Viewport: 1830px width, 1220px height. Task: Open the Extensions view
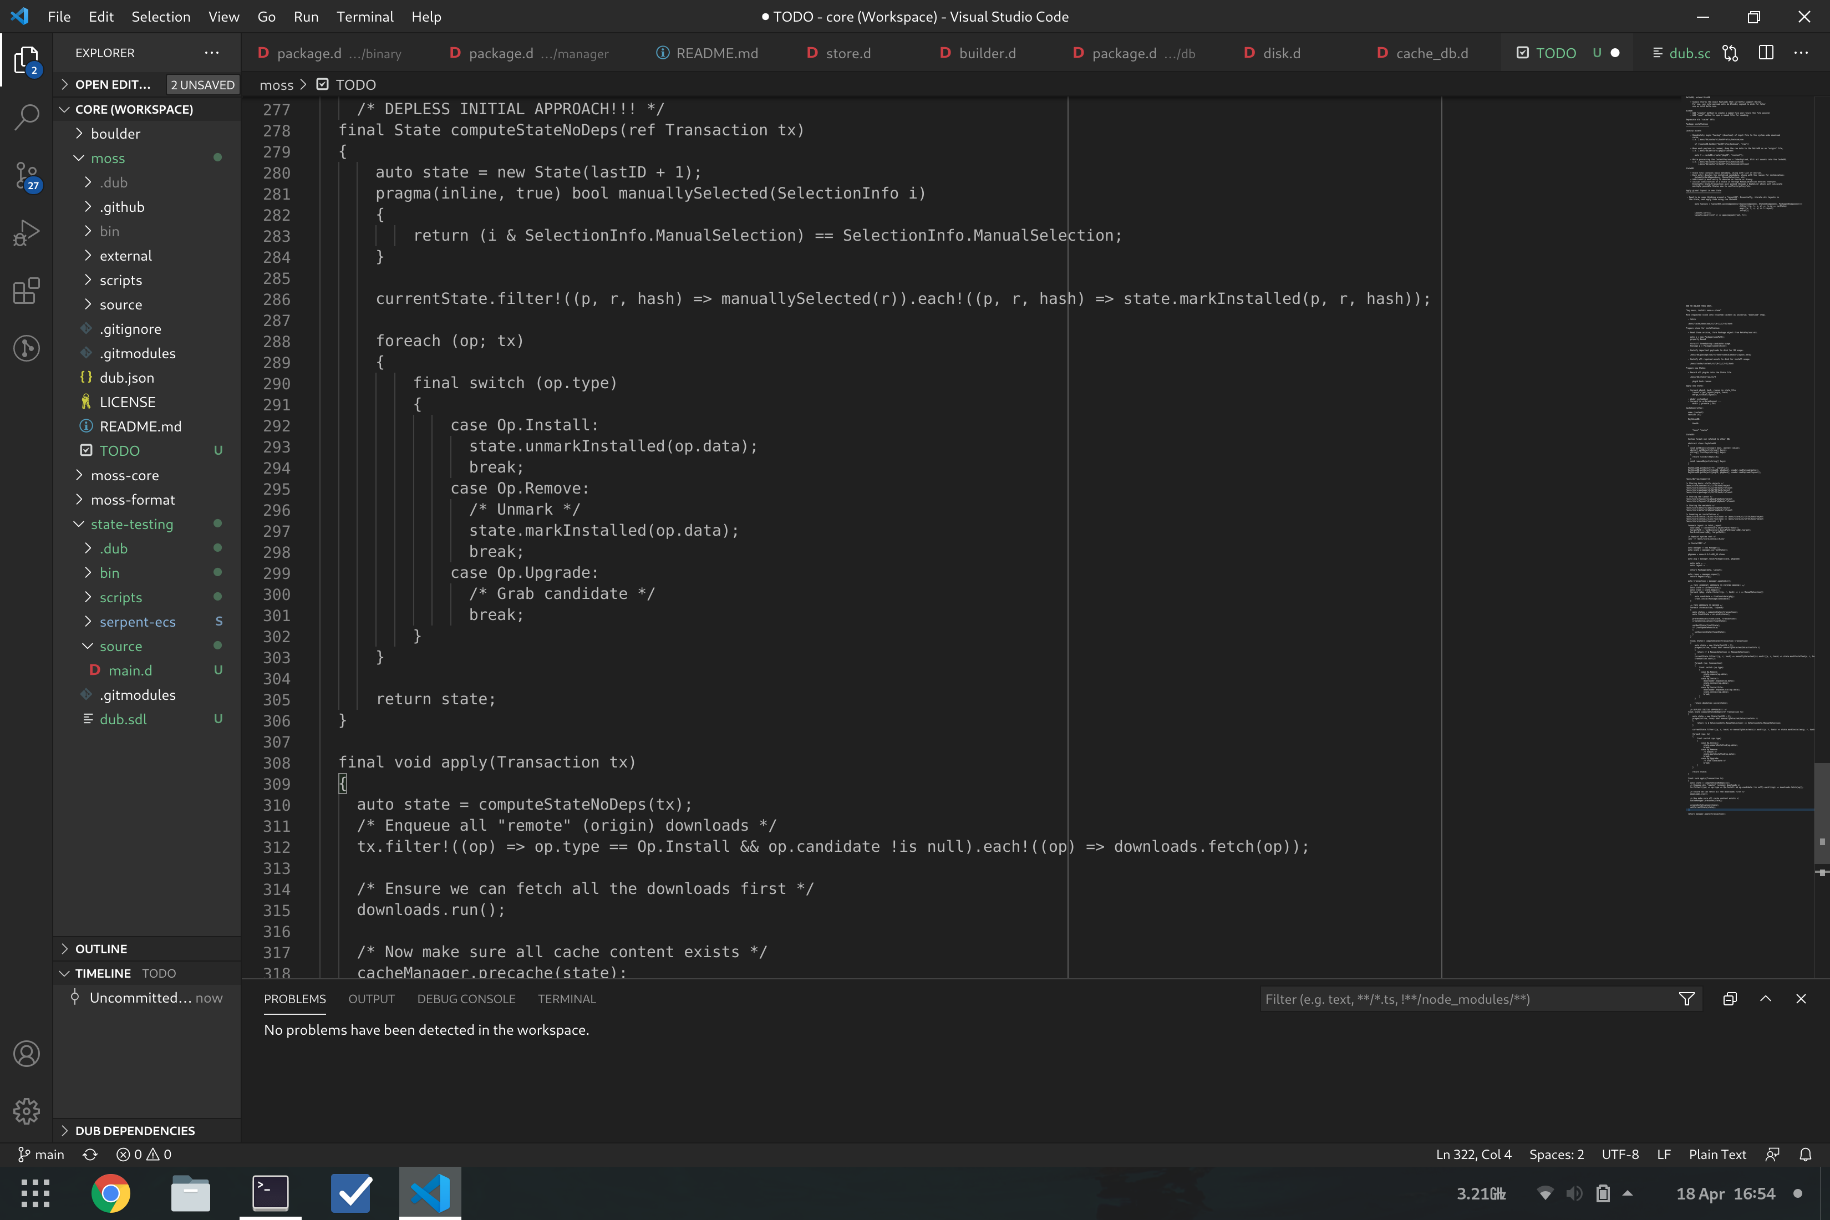click(x=27, y=290)
